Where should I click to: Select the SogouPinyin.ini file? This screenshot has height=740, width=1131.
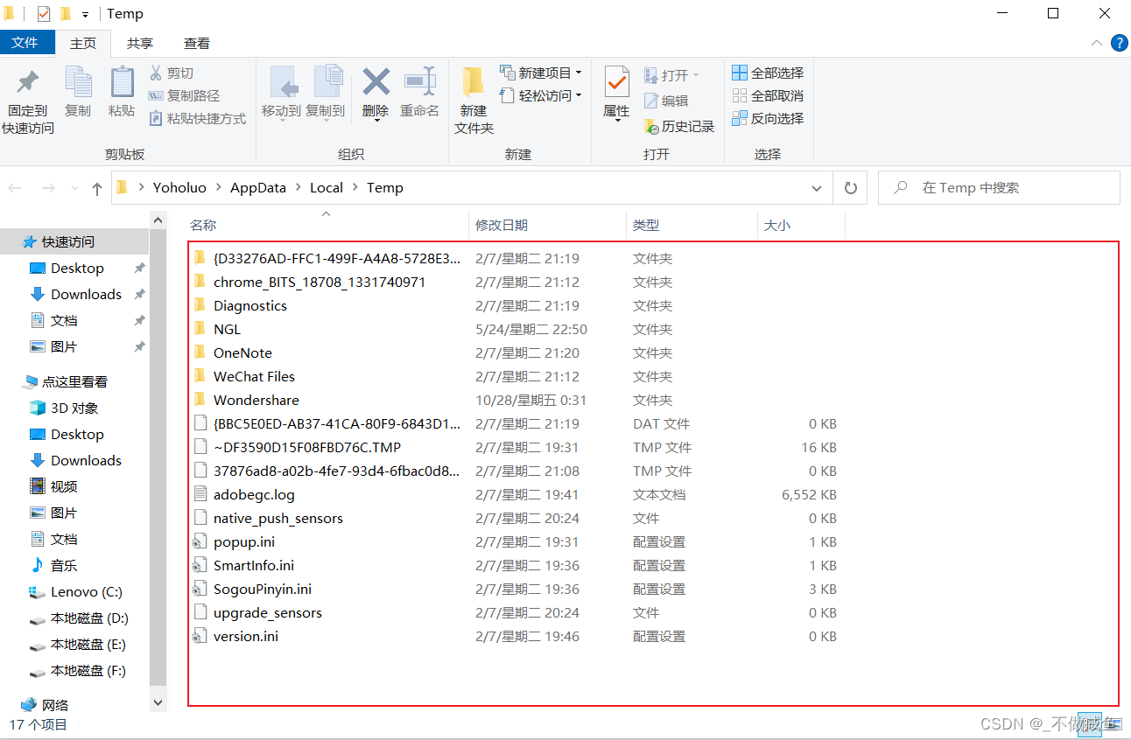262,589
